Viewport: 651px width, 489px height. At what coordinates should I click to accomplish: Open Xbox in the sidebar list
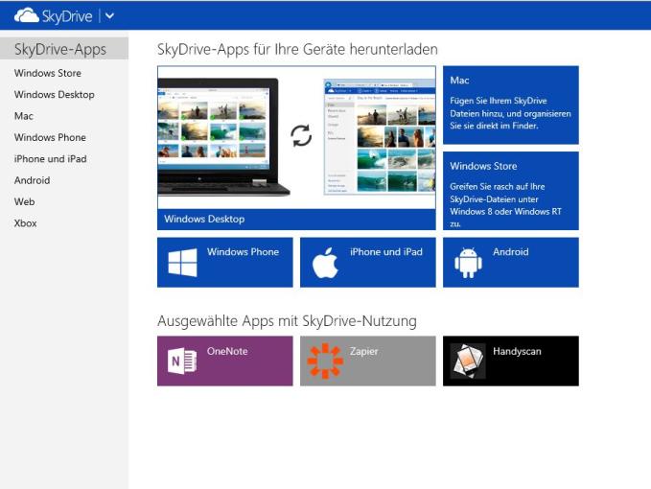pyautogui.click(x=25, y=223)
